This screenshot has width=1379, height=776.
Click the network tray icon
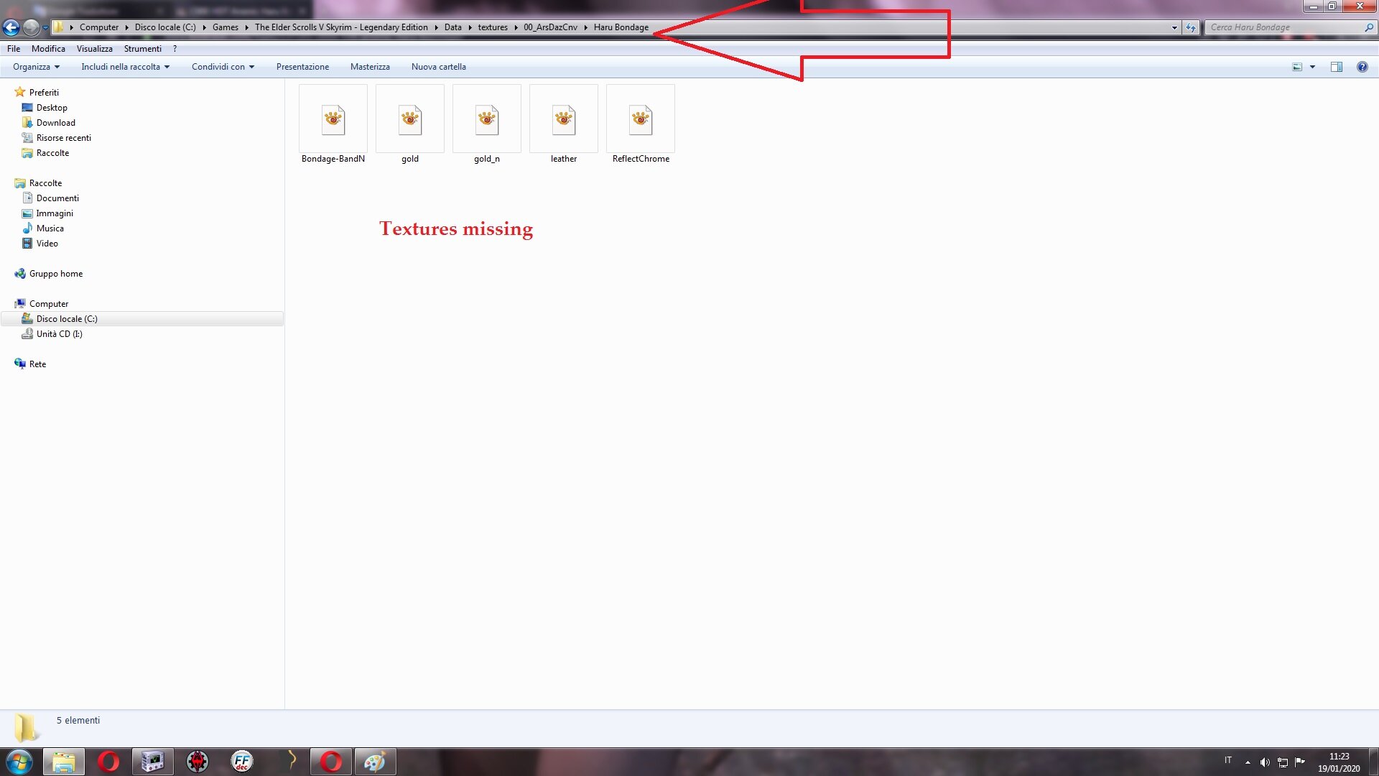tap(1283, 762)
